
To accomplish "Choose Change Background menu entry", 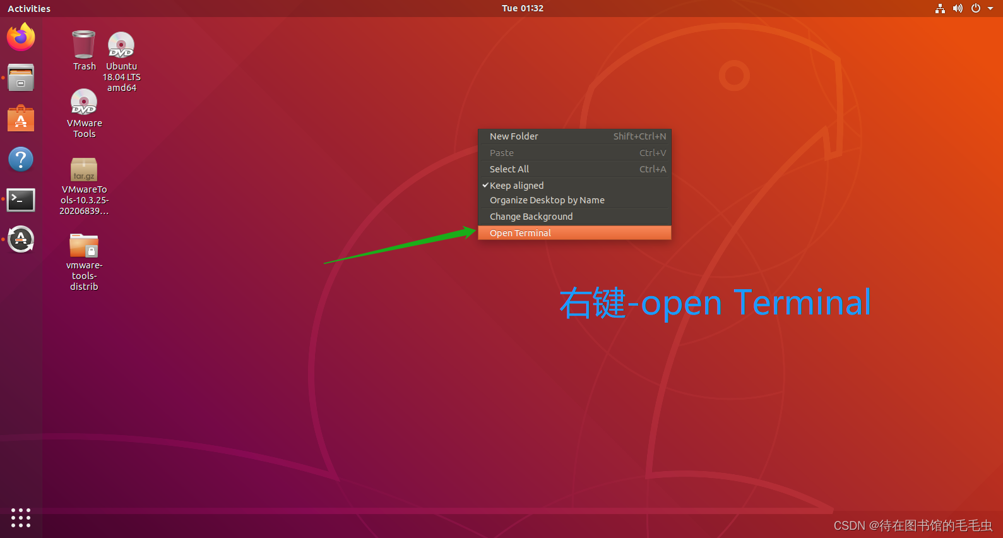I will [x=574, y=217].
